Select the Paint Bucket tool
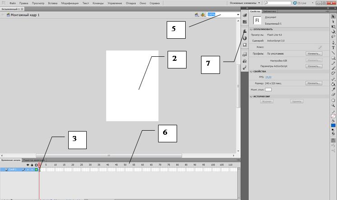Screen dimensions: 337x200 (333, 84)
